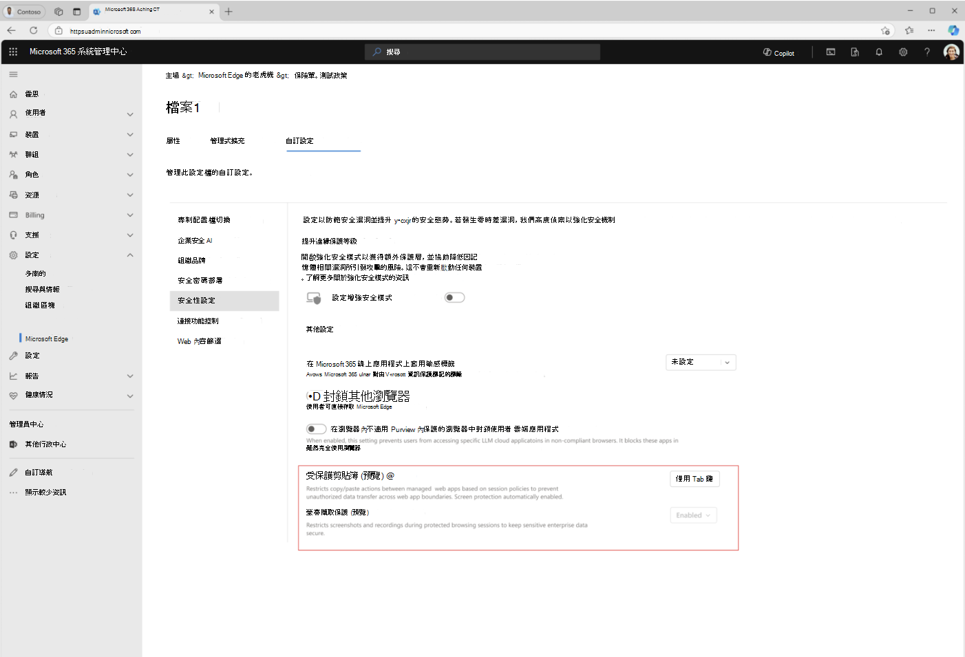The height and width of the screenshot is (657, 965).
Task: Open the account profile picture menu
Action: coord(951,52)
